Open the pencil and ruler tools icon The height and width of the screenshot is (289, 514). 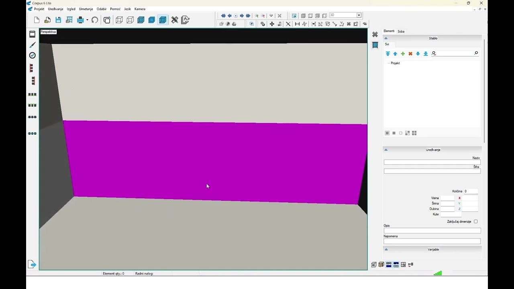175,20
